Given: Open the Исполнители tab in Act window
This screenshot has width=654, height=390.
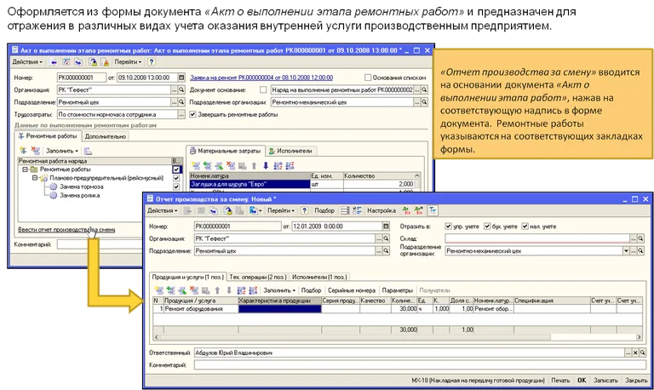Looking at the screenshot, I should [290, 151].
